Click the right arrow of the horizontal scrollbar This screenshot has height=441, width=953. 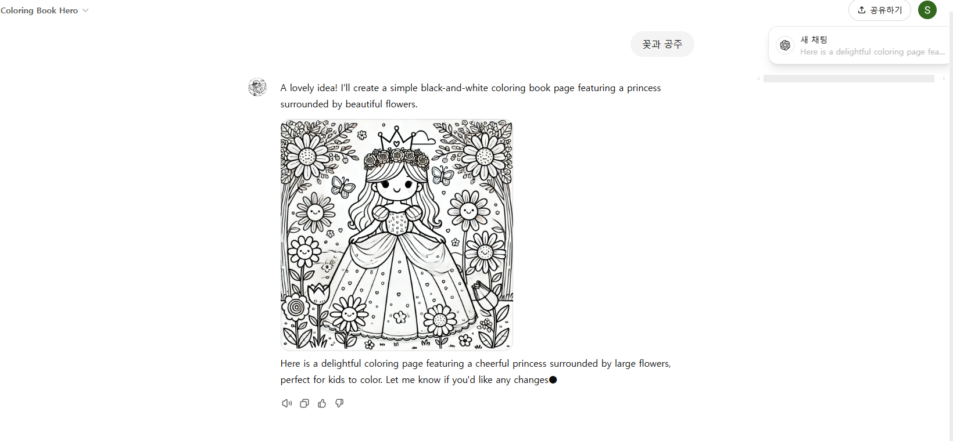tap(944, 78)
